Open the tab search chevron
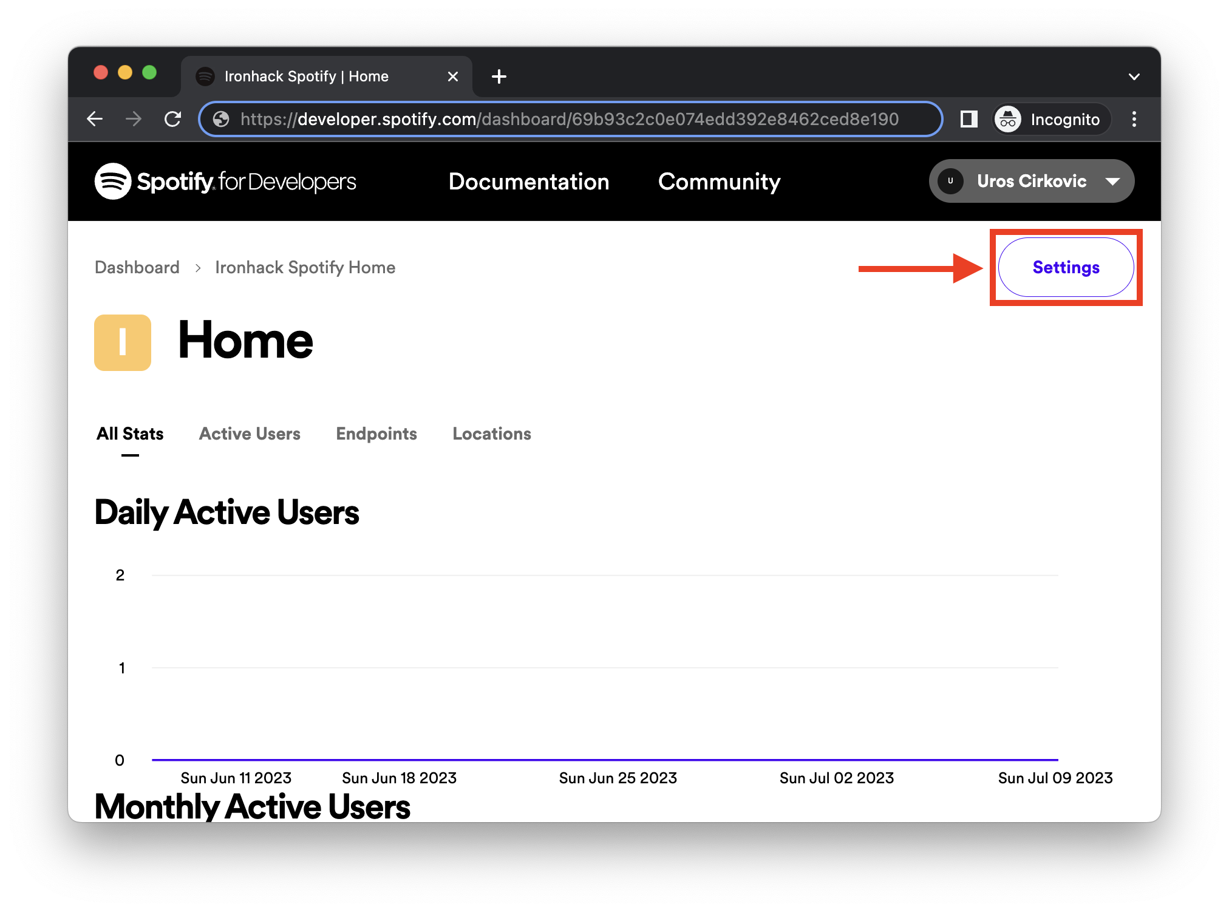The height and width of the screenshot is (912, 1229). pyautogui.click(x=1134, y=77)
